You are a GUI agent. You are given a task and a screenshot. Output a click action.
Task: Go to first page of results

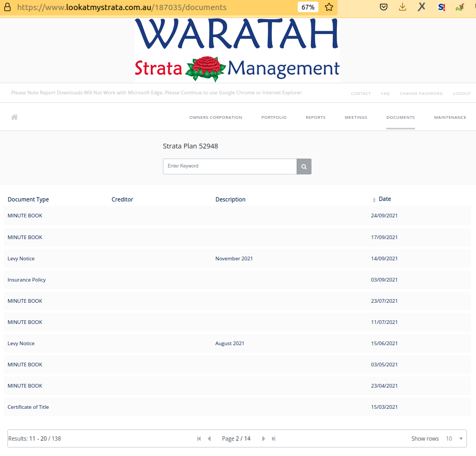[x=199, y=439]
